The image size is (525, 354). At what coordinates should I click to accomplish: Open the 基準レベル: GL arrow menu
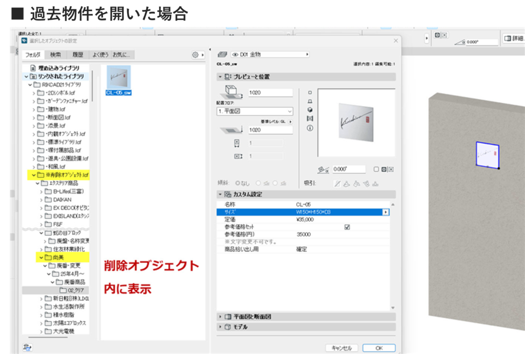tap(290, 122)
